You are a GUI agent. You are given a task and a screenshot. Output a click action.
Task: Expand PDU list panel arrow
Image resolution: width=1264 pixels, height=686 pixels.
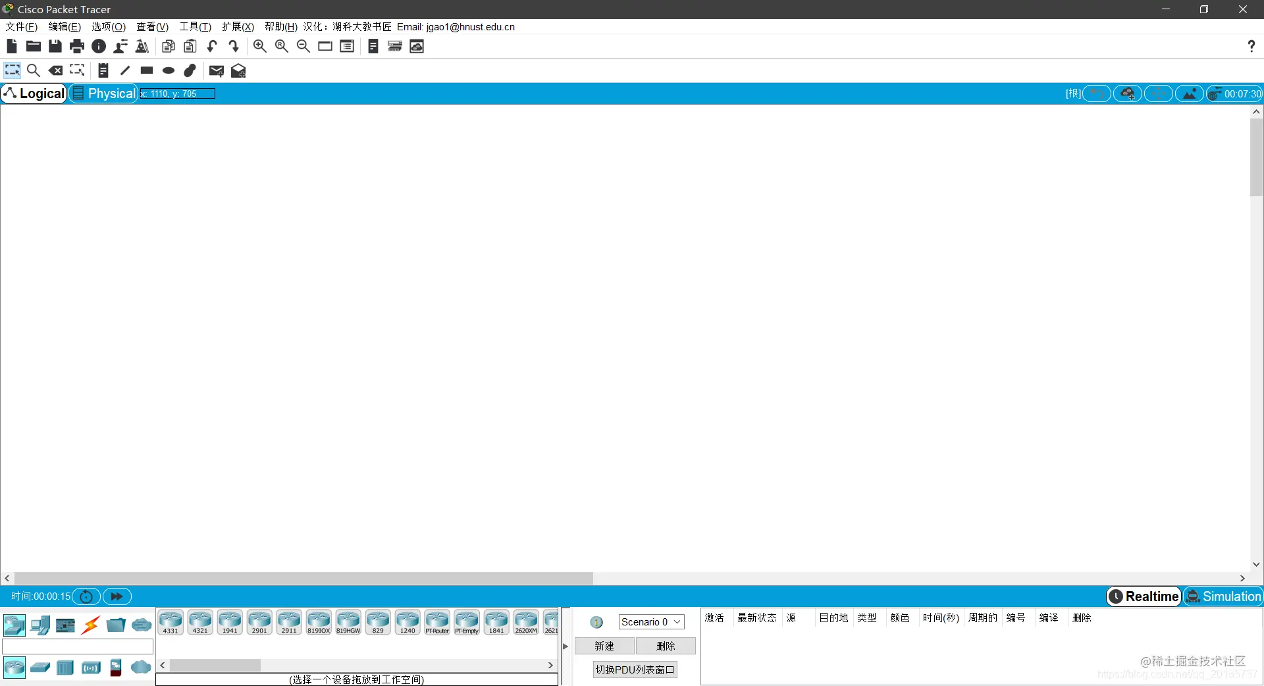(566, 646)
